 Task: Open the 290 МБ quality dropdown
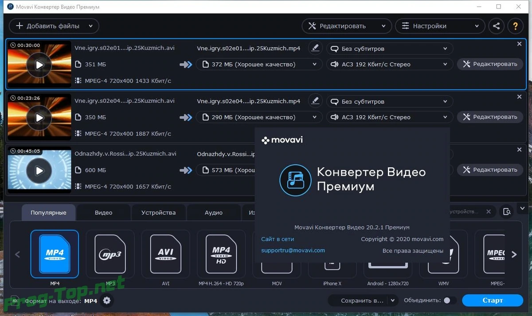click(259, 117)
